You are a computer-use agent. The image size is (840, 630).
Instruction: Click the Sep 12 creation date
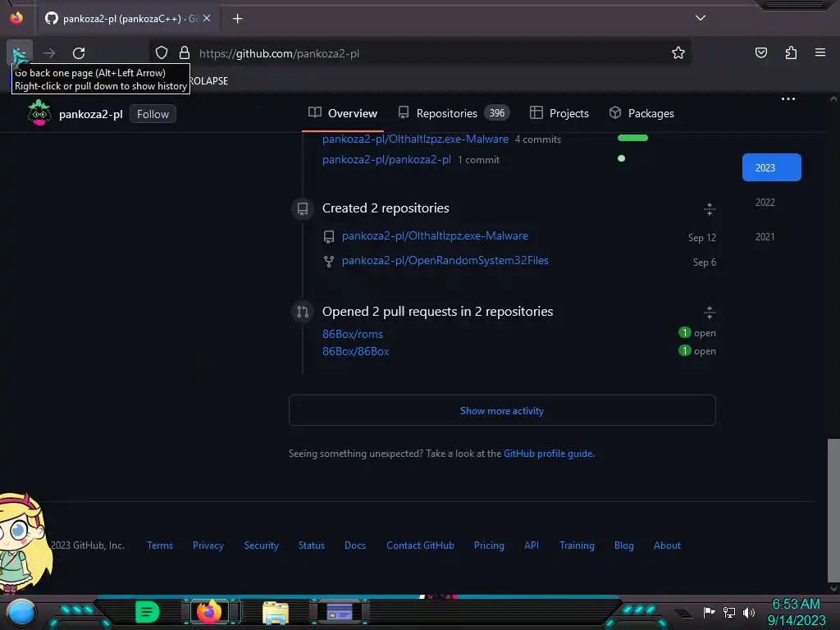click(x=702, y=237)
